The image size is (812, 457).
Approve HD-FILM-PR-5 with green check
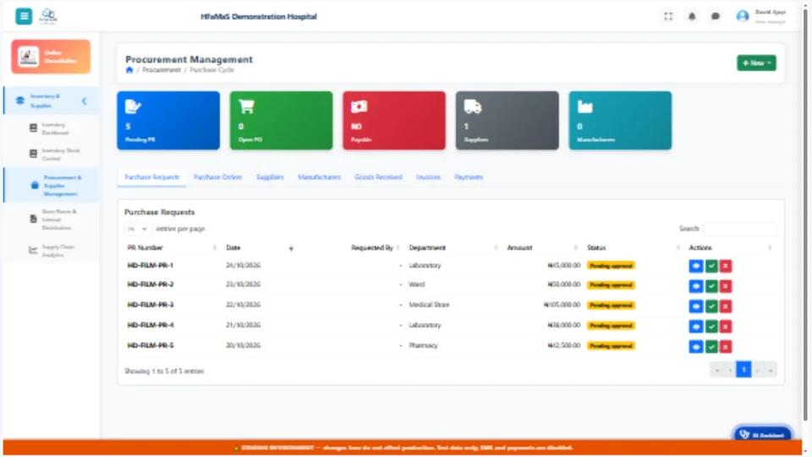711,347
